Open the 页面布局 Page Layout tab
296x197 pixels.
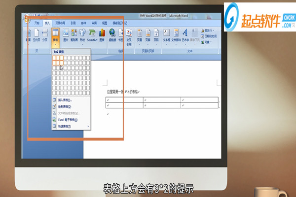click(60, 23)
